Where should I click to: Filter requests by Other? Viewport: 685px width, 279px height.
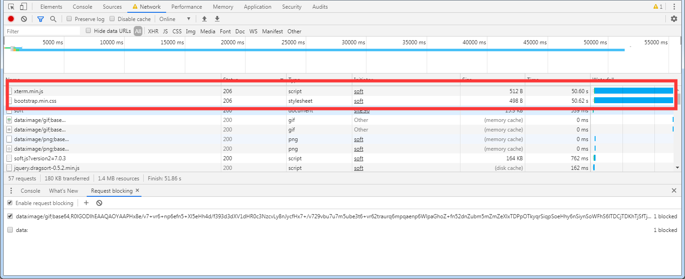(294, 31)
